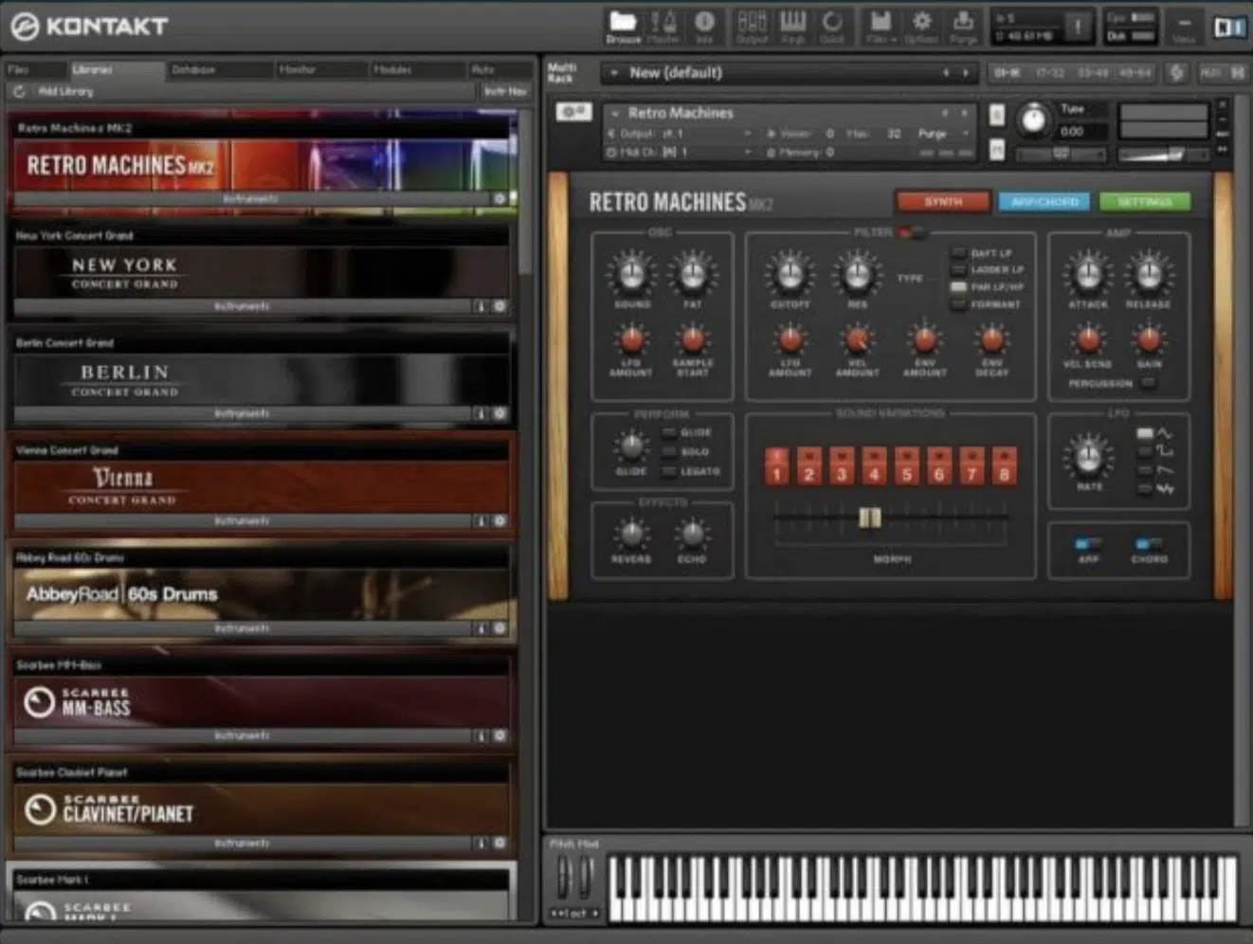Select random LFO waveform
This screenshot has width=1253, height=944.
(1145, 488)
